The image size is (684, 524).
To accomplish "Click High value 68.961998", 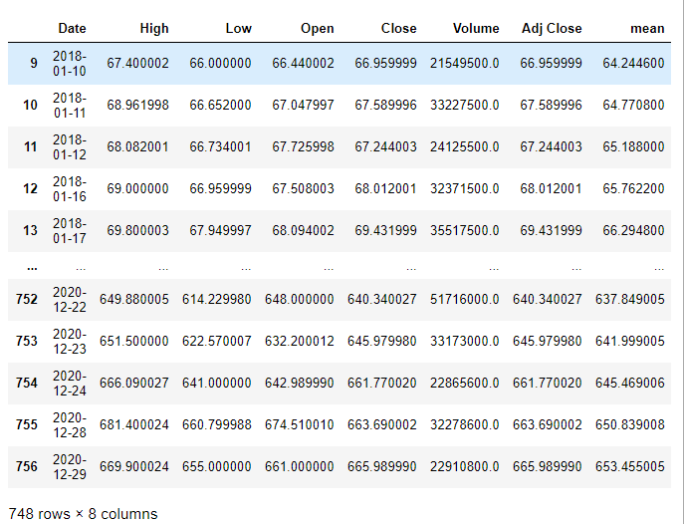I will 137,106.
